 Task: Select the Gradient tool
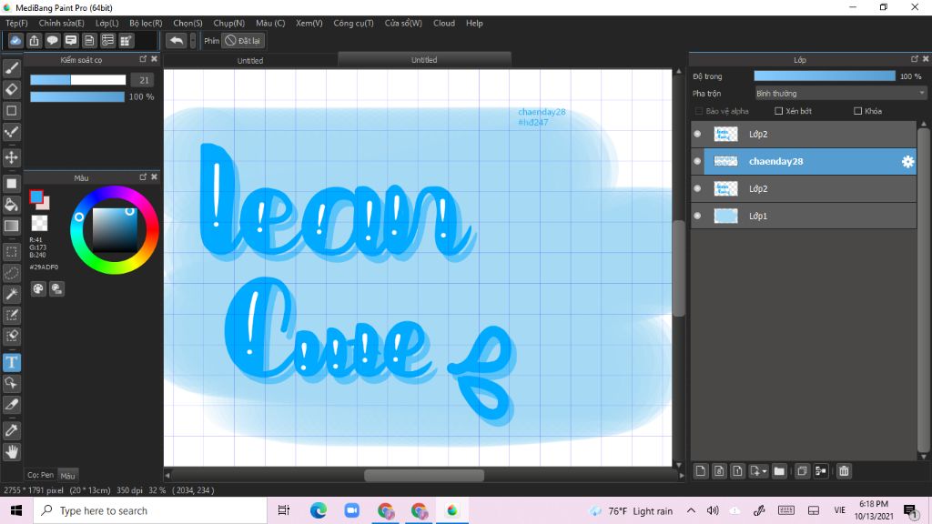[x=11, y=226]
